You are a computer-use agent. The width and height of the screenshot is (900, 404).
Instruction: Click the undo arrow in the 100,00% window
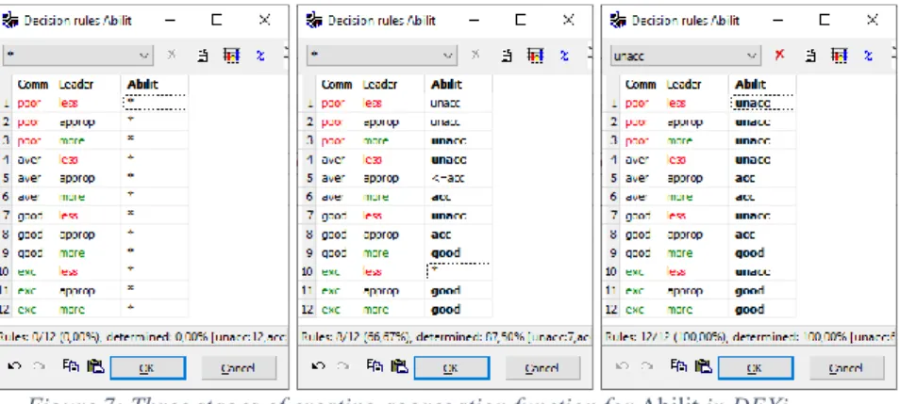tap(624, 366)
